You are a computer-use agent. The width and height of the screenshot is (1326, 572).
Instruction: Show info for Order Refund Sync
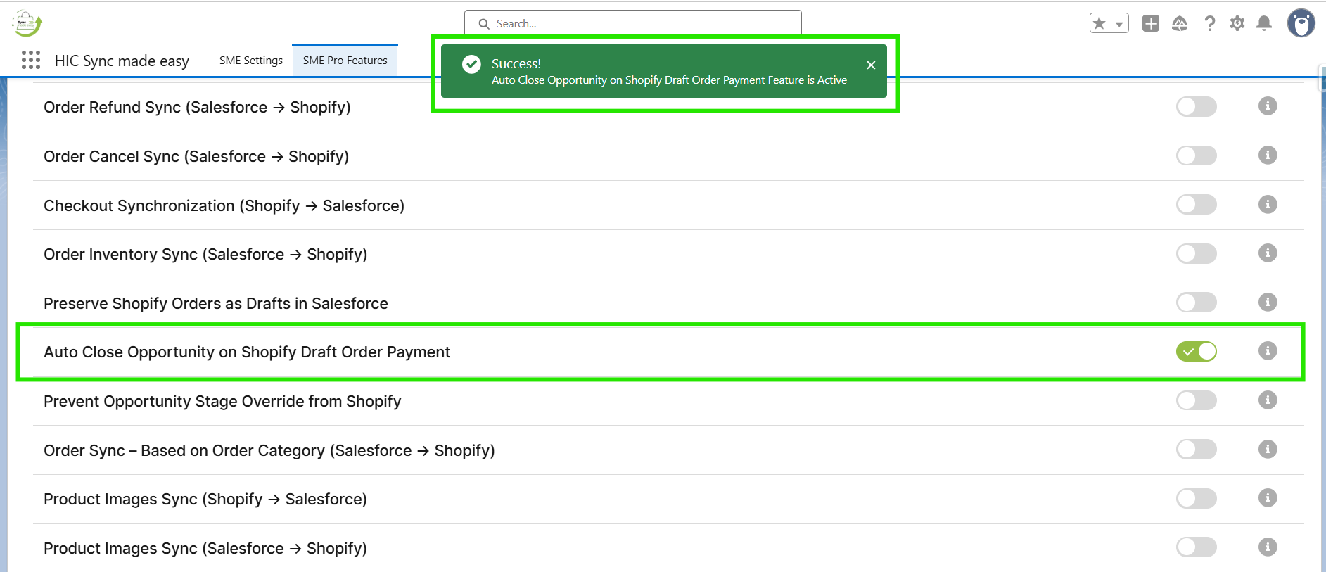[1268, 106]
